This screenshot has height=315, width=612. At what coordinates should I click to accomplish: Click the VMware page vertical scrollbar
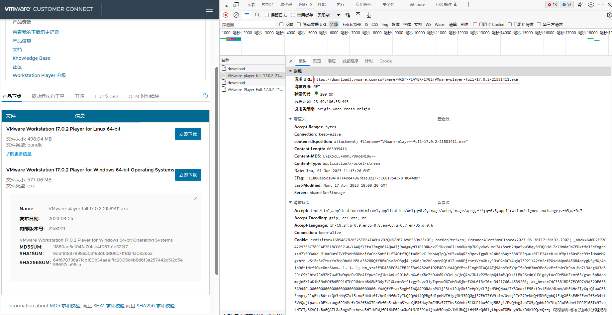pos(217,171)
